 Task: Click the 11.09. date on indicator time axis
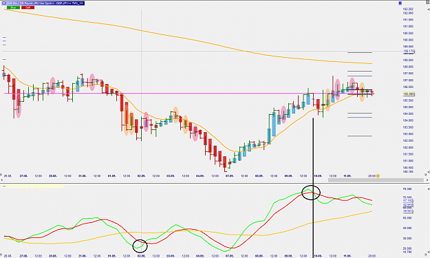[347, 256]
